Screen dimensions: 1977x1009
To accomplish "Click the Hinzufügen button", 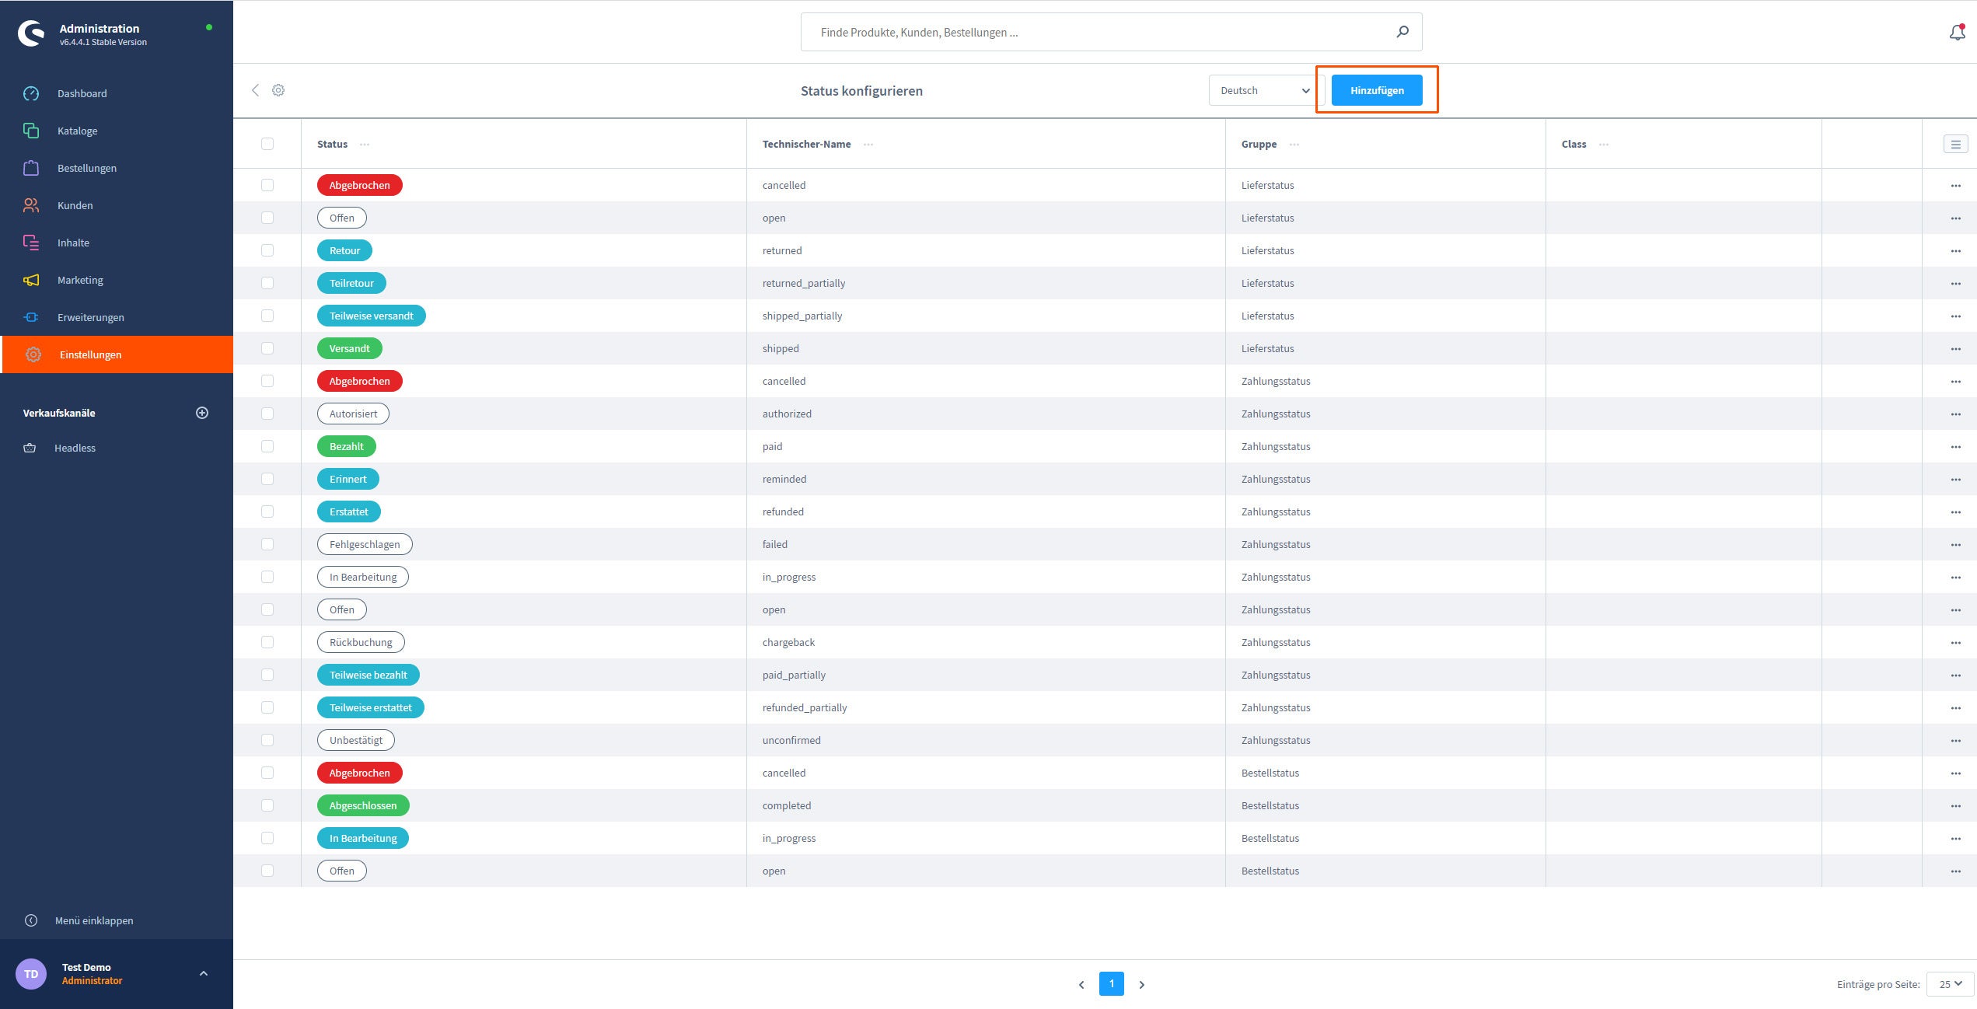I will pyautogui.click(x=1377, y=90).
